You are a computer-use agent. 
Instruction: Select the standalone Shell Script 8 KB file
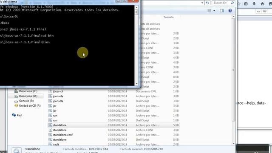tap(113, 139)
